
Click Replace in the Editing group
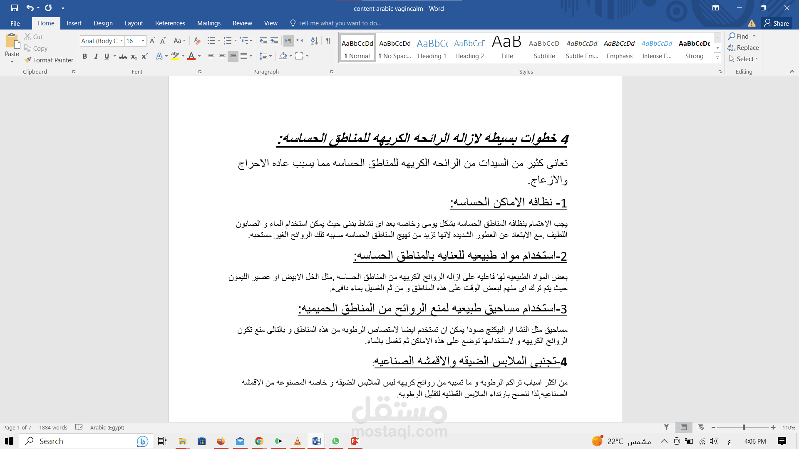click(744, 48)
